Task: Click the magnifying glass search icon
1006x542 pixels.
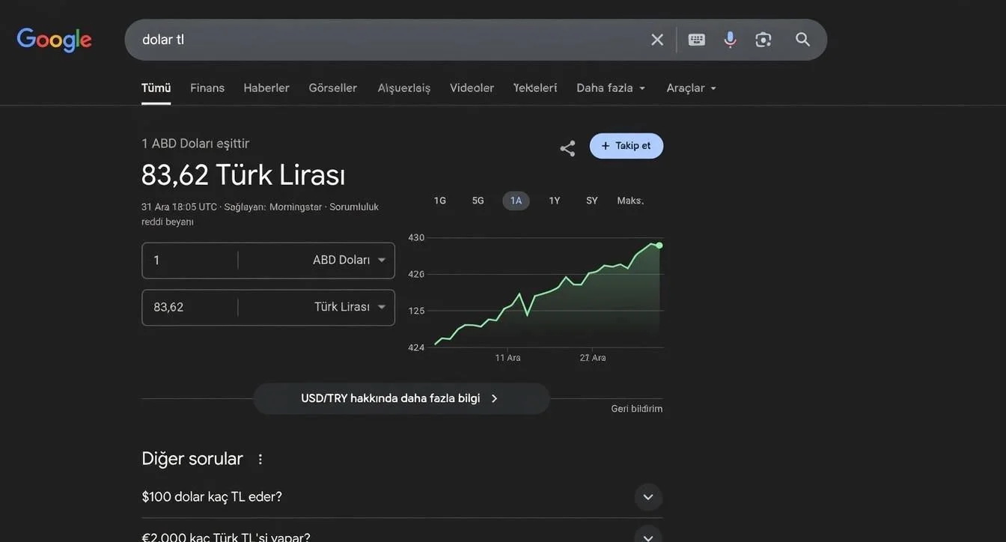Action: [802, 40]
